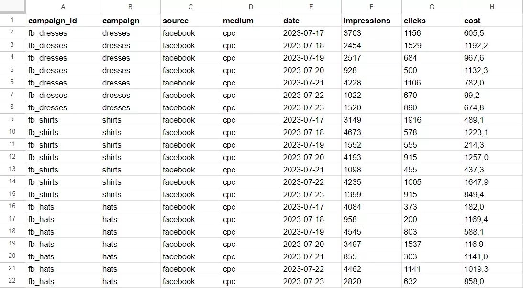Select cell with impressions 3703
The width and height of the screenshot is (523, 288).
click(371, 33)
